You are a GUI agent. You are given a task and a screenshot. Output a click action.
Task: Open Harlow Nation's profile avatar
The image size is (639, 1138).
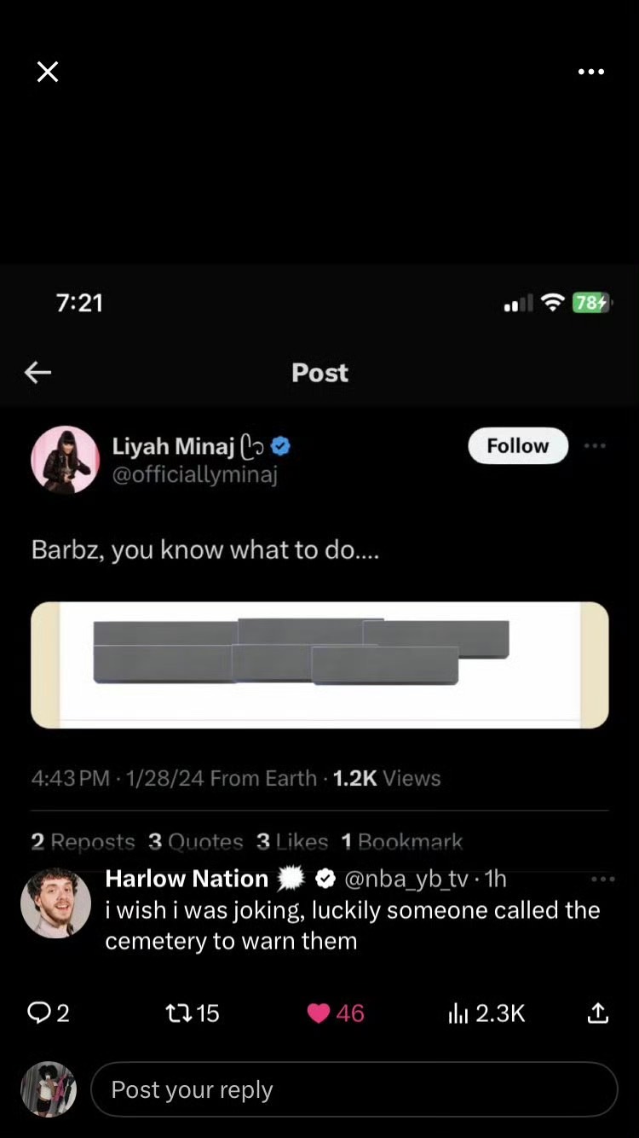click(55, 904)
